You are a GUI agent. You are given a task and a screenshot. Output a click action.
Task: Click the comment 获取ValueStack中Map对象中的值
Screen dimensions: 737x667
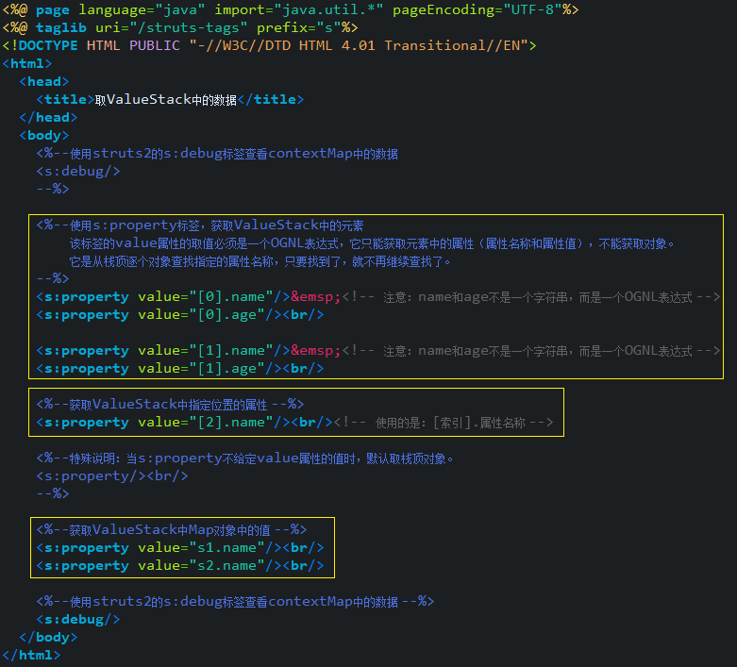point(172,530)
